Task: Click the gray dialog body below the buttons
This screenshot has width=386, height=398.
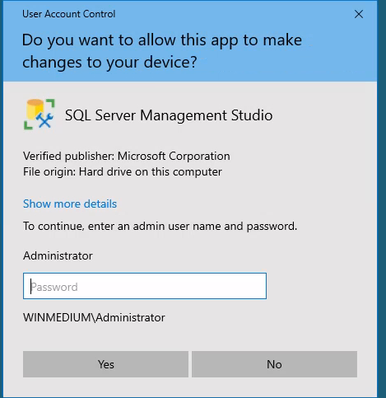Action: tap(190, 387)
